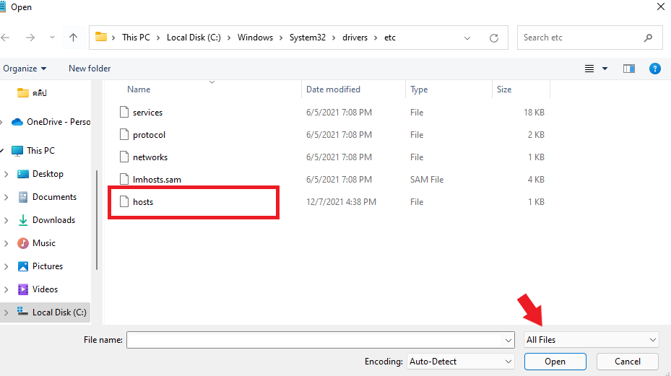
Task: Open the All Files type dropdown
Action: pos(591,340)
